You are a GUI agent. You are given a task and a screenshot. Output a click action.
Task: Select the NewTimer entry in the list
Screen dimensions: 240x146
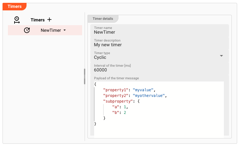51,30
